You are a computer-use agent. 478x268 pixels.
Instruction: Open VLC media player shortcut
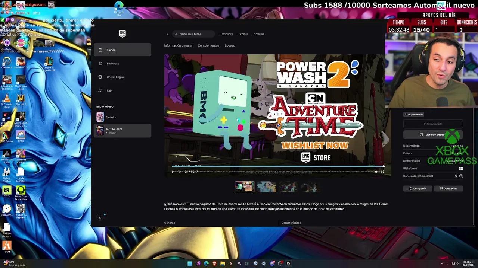7,101
